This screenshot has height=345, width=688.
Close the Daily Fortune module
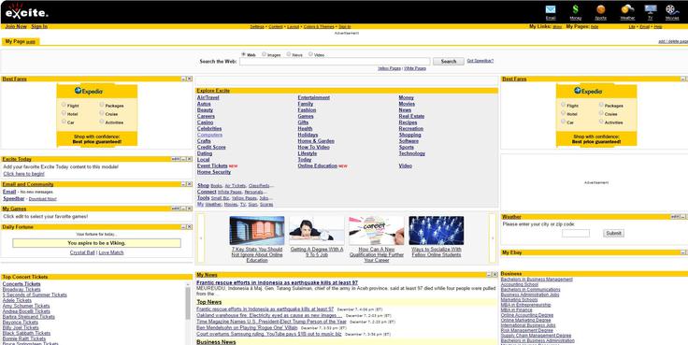[189, 227]
